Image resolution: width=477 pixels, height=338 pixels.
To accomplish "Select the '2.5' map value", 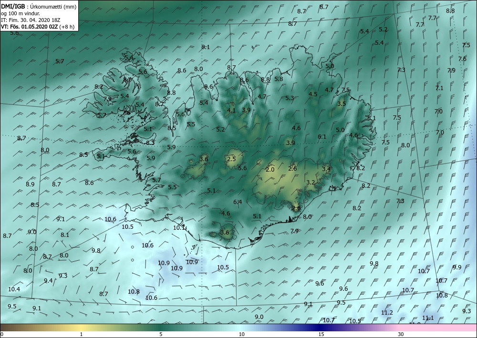I will [x=231, y=159].
